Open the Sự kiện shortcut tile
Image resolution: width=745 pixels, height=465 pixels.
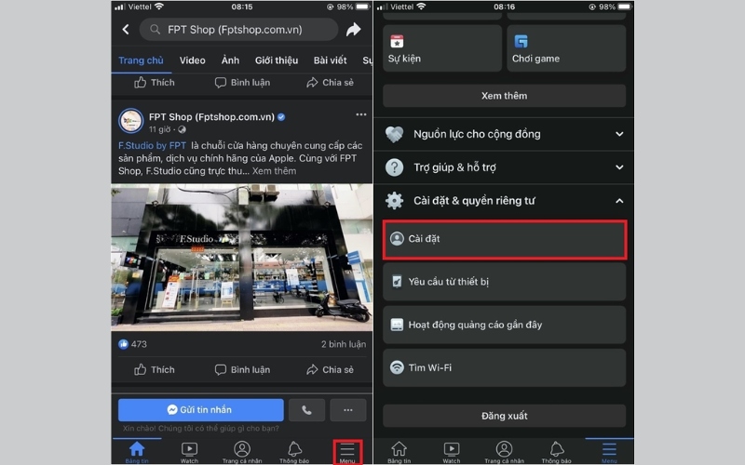(x=442, y=48)
